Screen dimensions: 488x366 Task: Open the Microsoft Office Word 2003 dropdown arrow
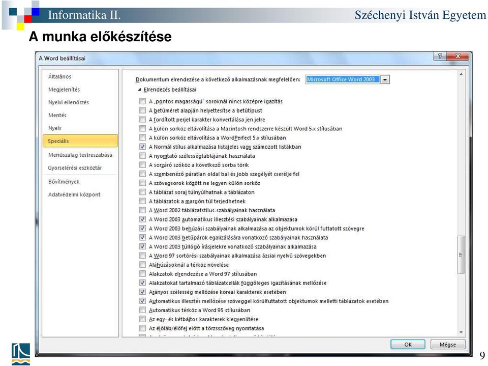pyautogui.click(x=385, y=79)
